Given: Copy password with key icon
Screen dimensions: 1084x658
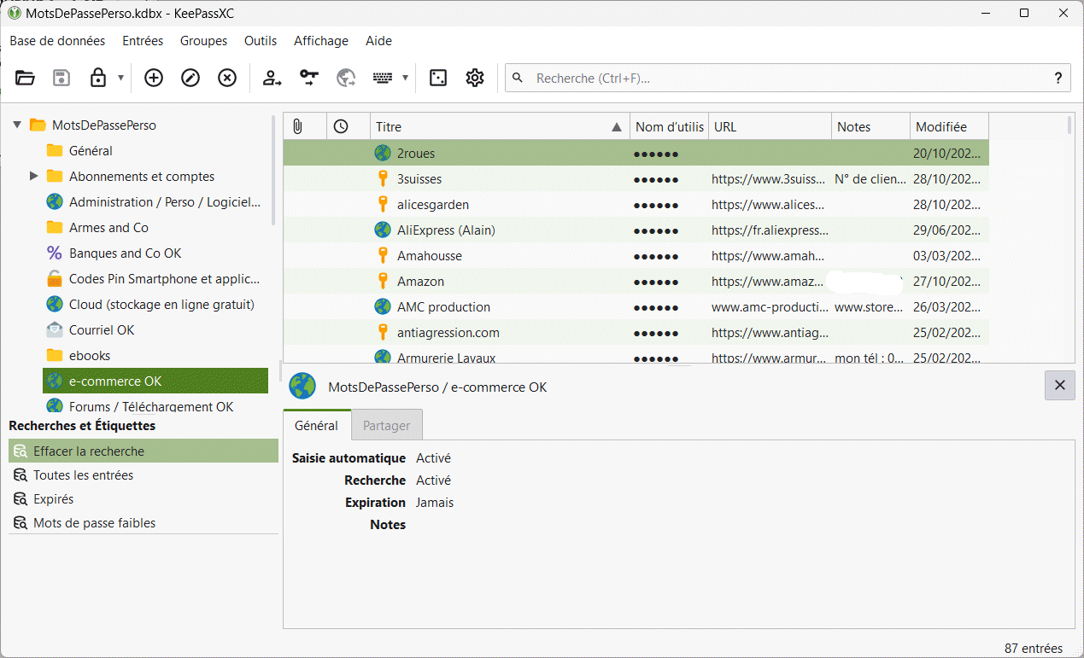Looking at the screenshot, I should pyautogui.click(x=309, y=79).
